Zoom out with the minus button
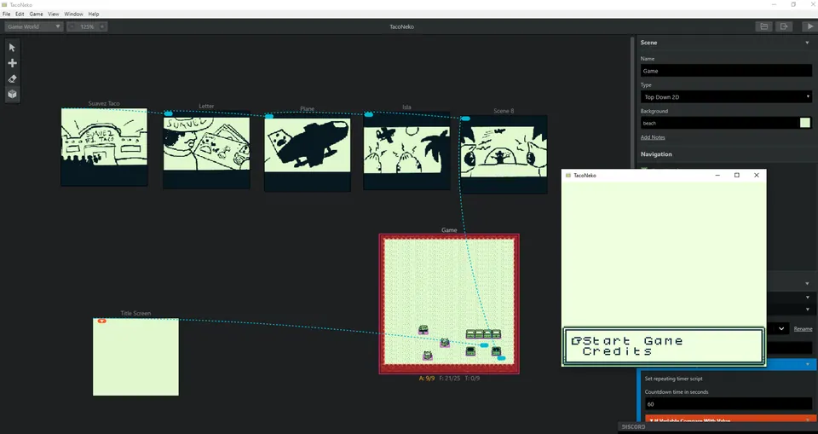Viewport: 818px width, 434px height. tap(72, 26)
